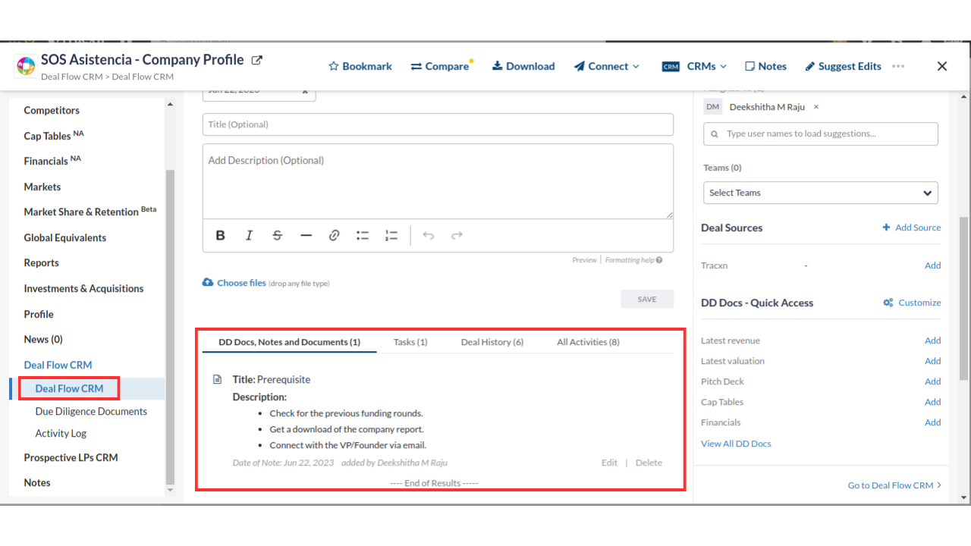Expand the CRMs dropdown menu
971x546 pixels.
click(694, 67)
